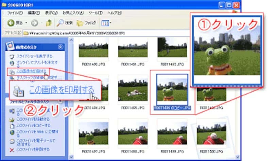Screen dimensions: 272x161
Task: Select thumbnail R0011500.JPG
Action: coord(211,133)
